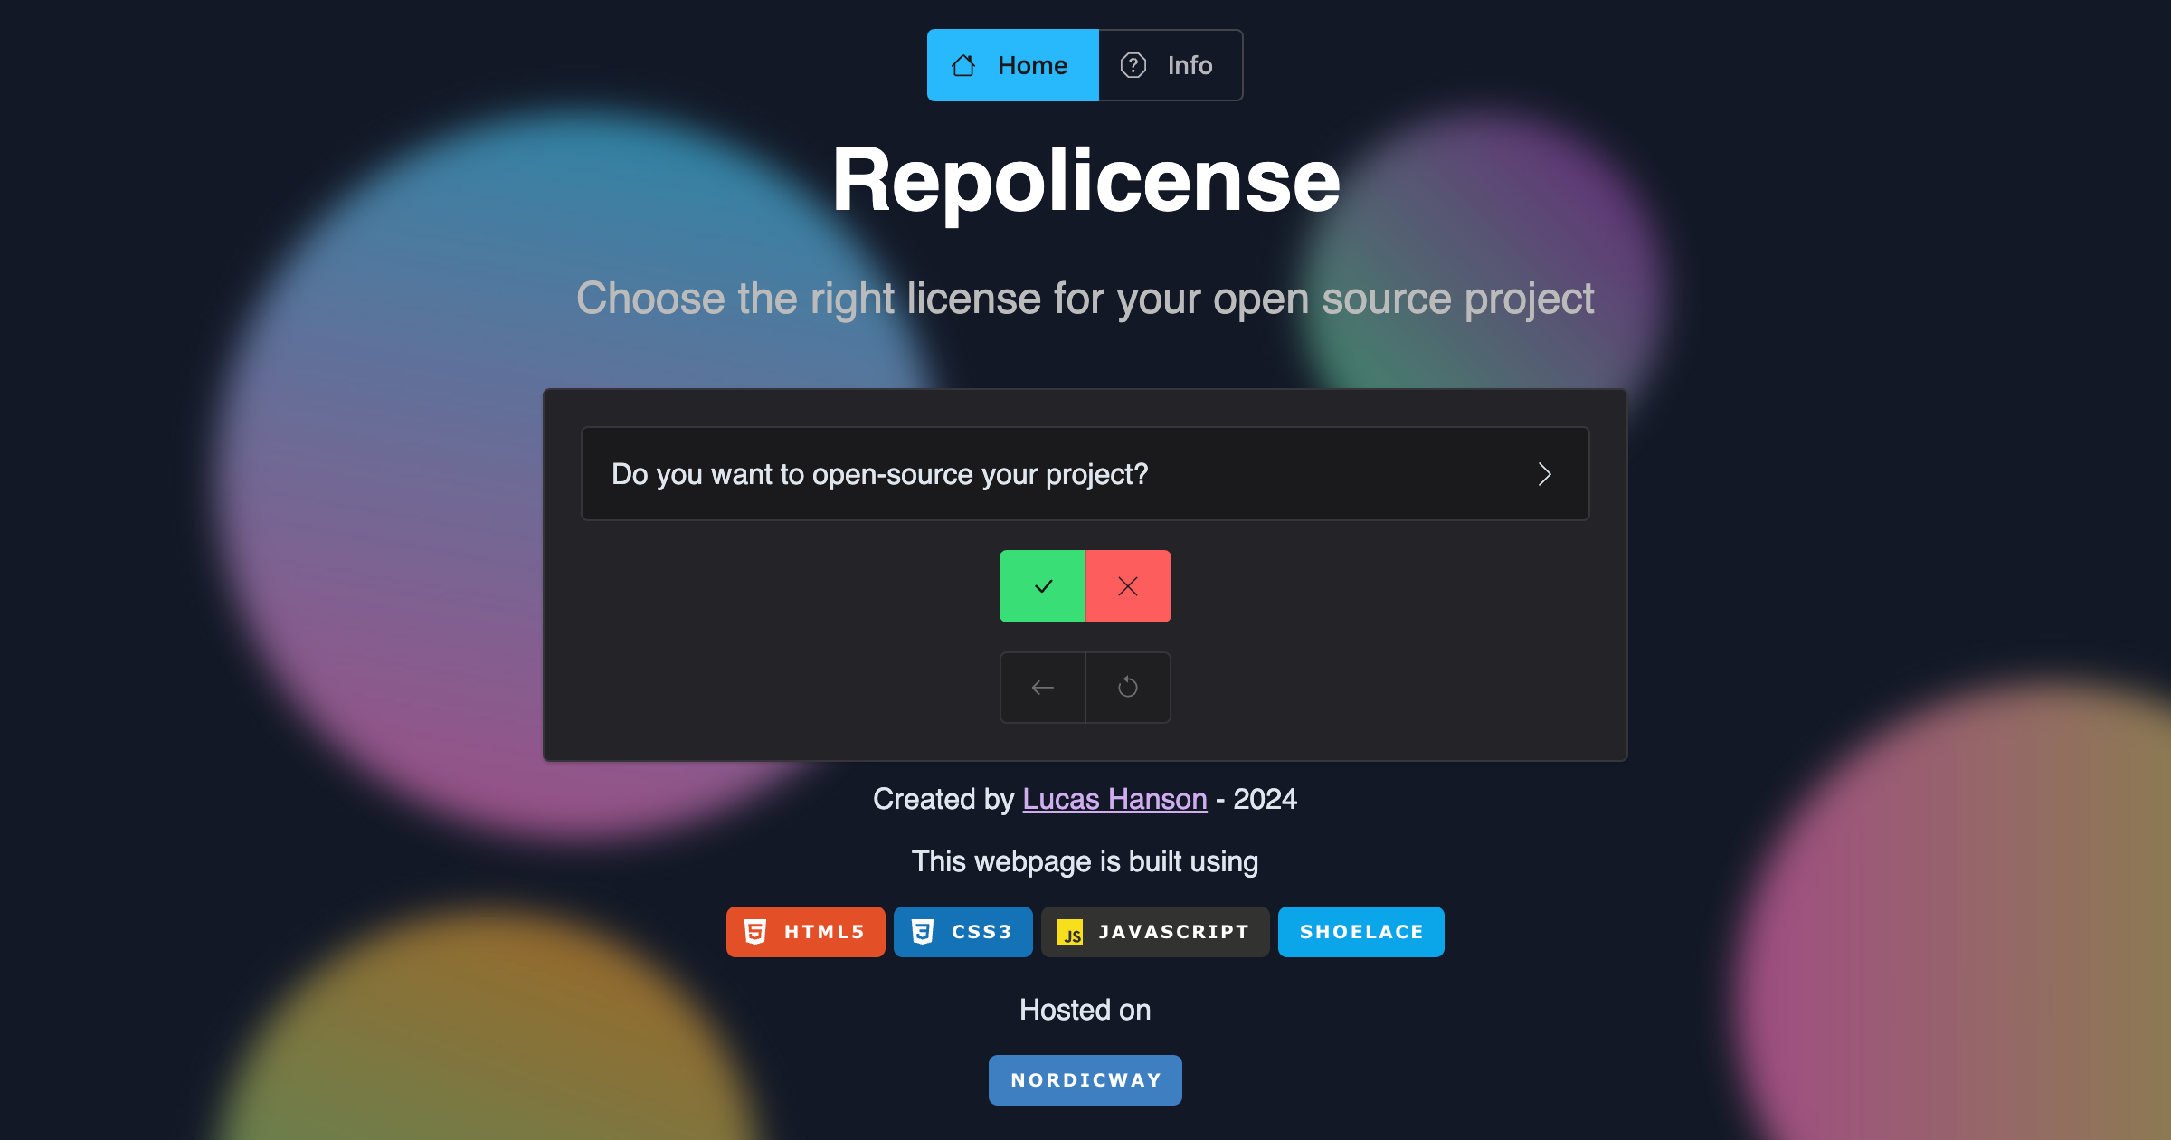The image size is (2171, 1140).
Task: Expand the open-source question chevron
Action: (1544, 474)
